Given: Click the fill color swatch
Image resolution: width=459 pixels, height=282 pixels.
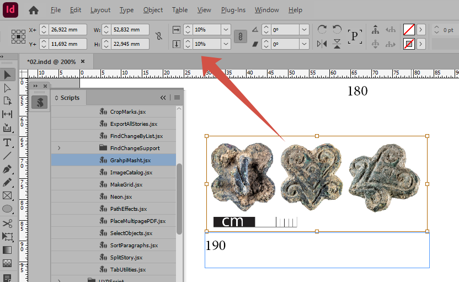Looking at the screenshot, I should (x=409, y=30).
